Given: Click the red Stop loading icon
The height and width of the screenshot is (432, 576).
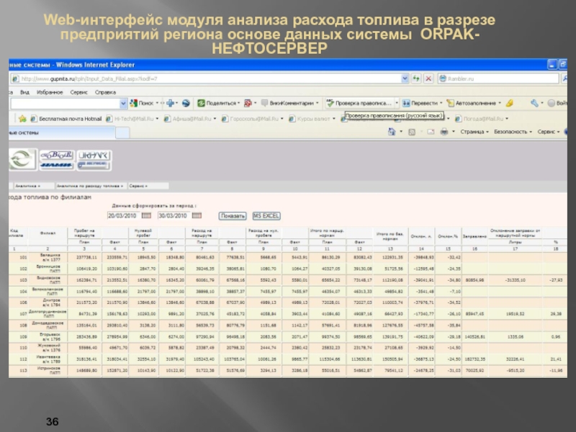Looking at the screenshot, I should coord(428,78).
